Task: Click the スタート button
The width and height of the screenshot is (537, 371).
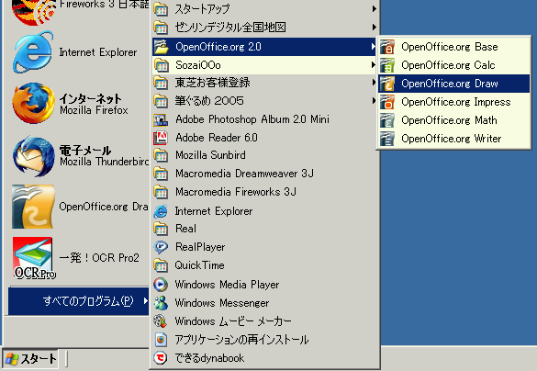Action: pyautogui.click(x=30, y=359)
